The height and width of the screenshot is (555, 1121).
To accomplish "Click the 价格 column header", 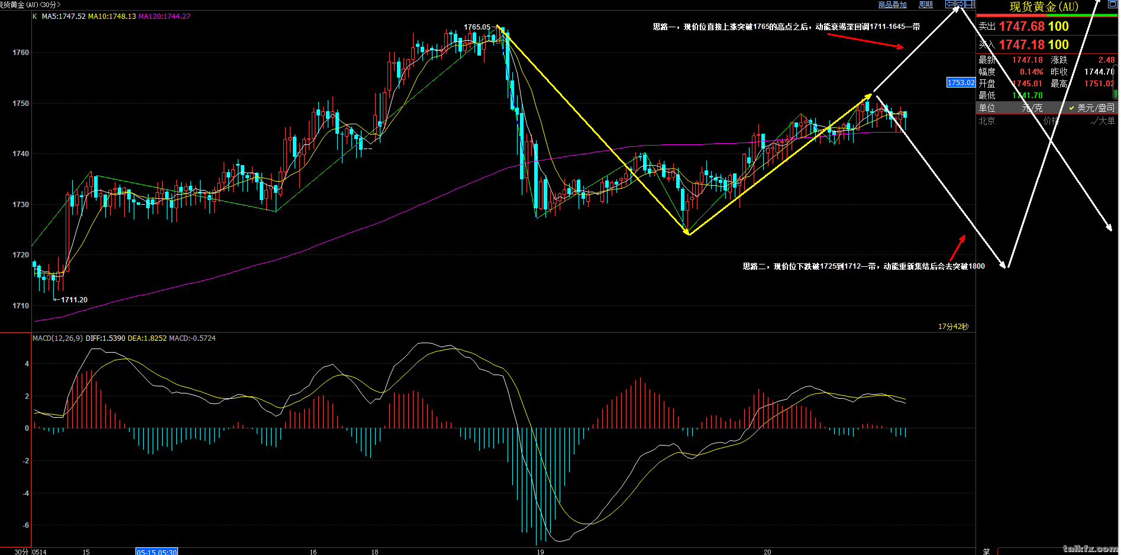I will click(x=1052, y=121).
